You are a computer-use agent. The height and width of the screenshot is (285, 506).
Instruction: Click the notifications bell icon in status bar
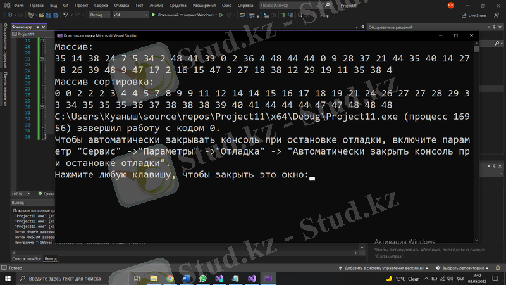coord(498,268)
